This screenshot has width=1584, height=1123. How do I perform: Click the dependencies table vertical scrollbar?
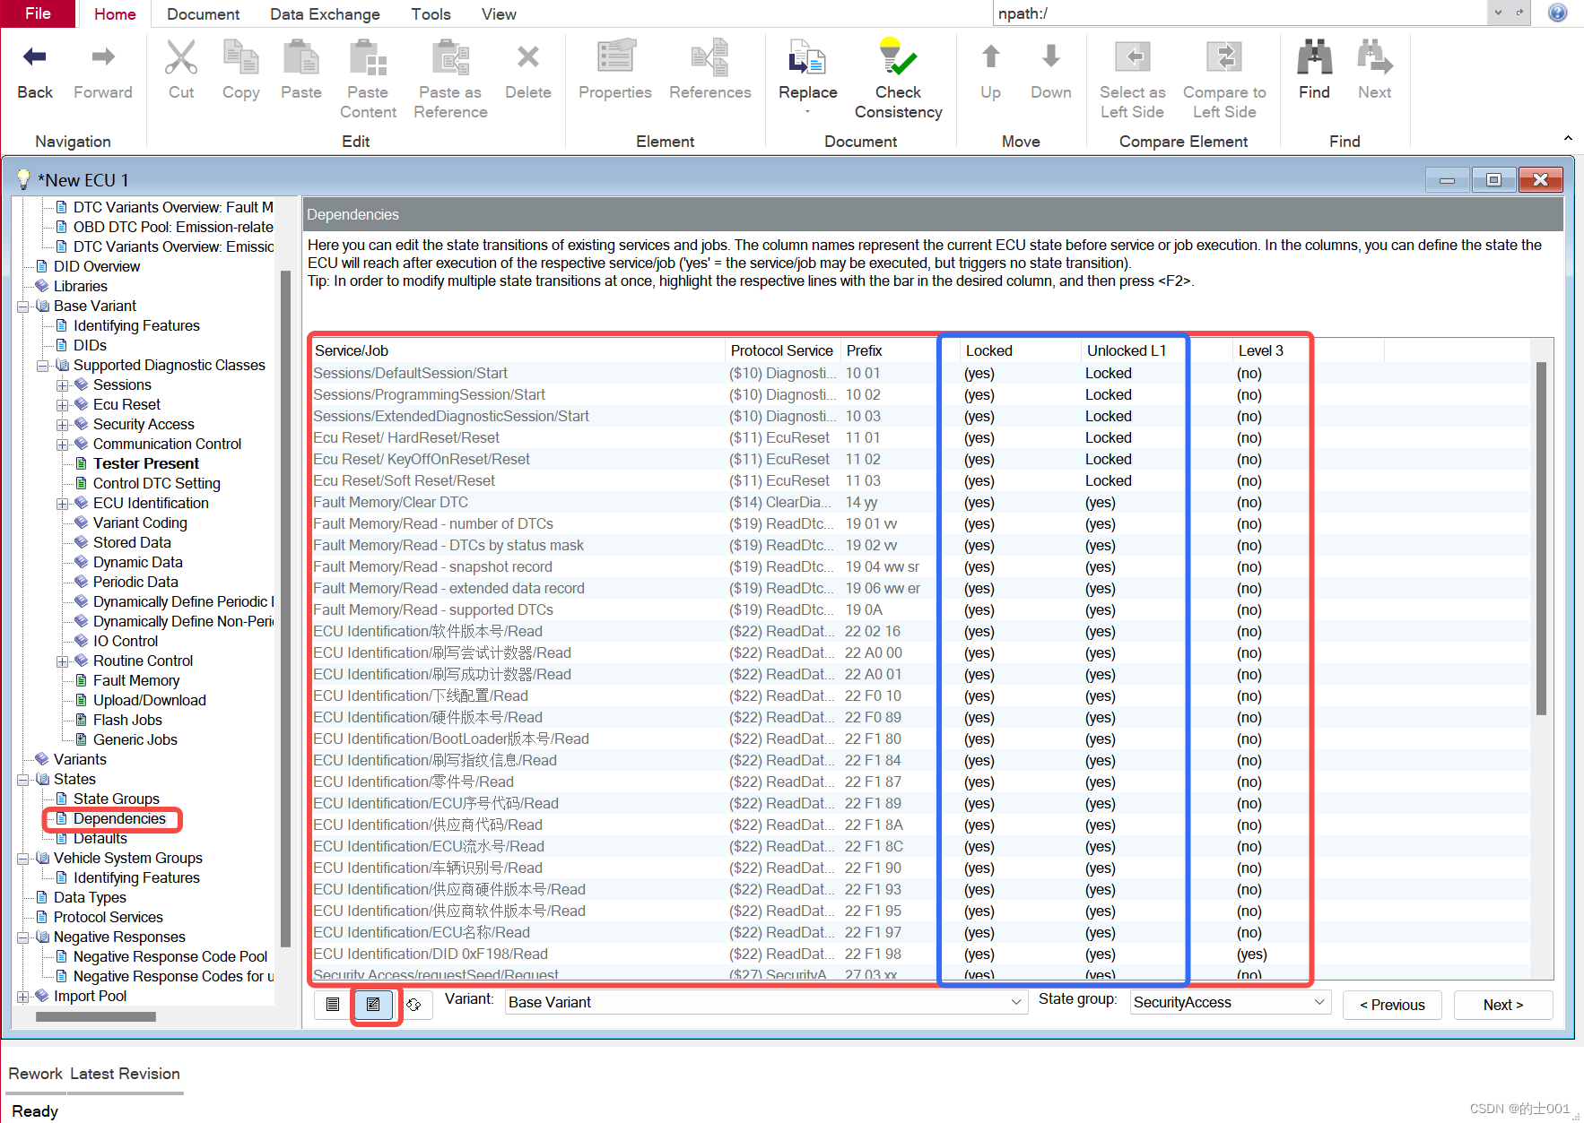1541,538
